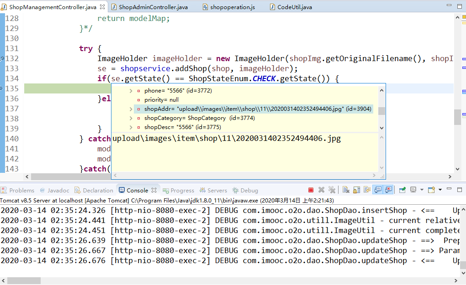
Task: Click Remove All Terminated Launches icon
Action: point(332,190)
